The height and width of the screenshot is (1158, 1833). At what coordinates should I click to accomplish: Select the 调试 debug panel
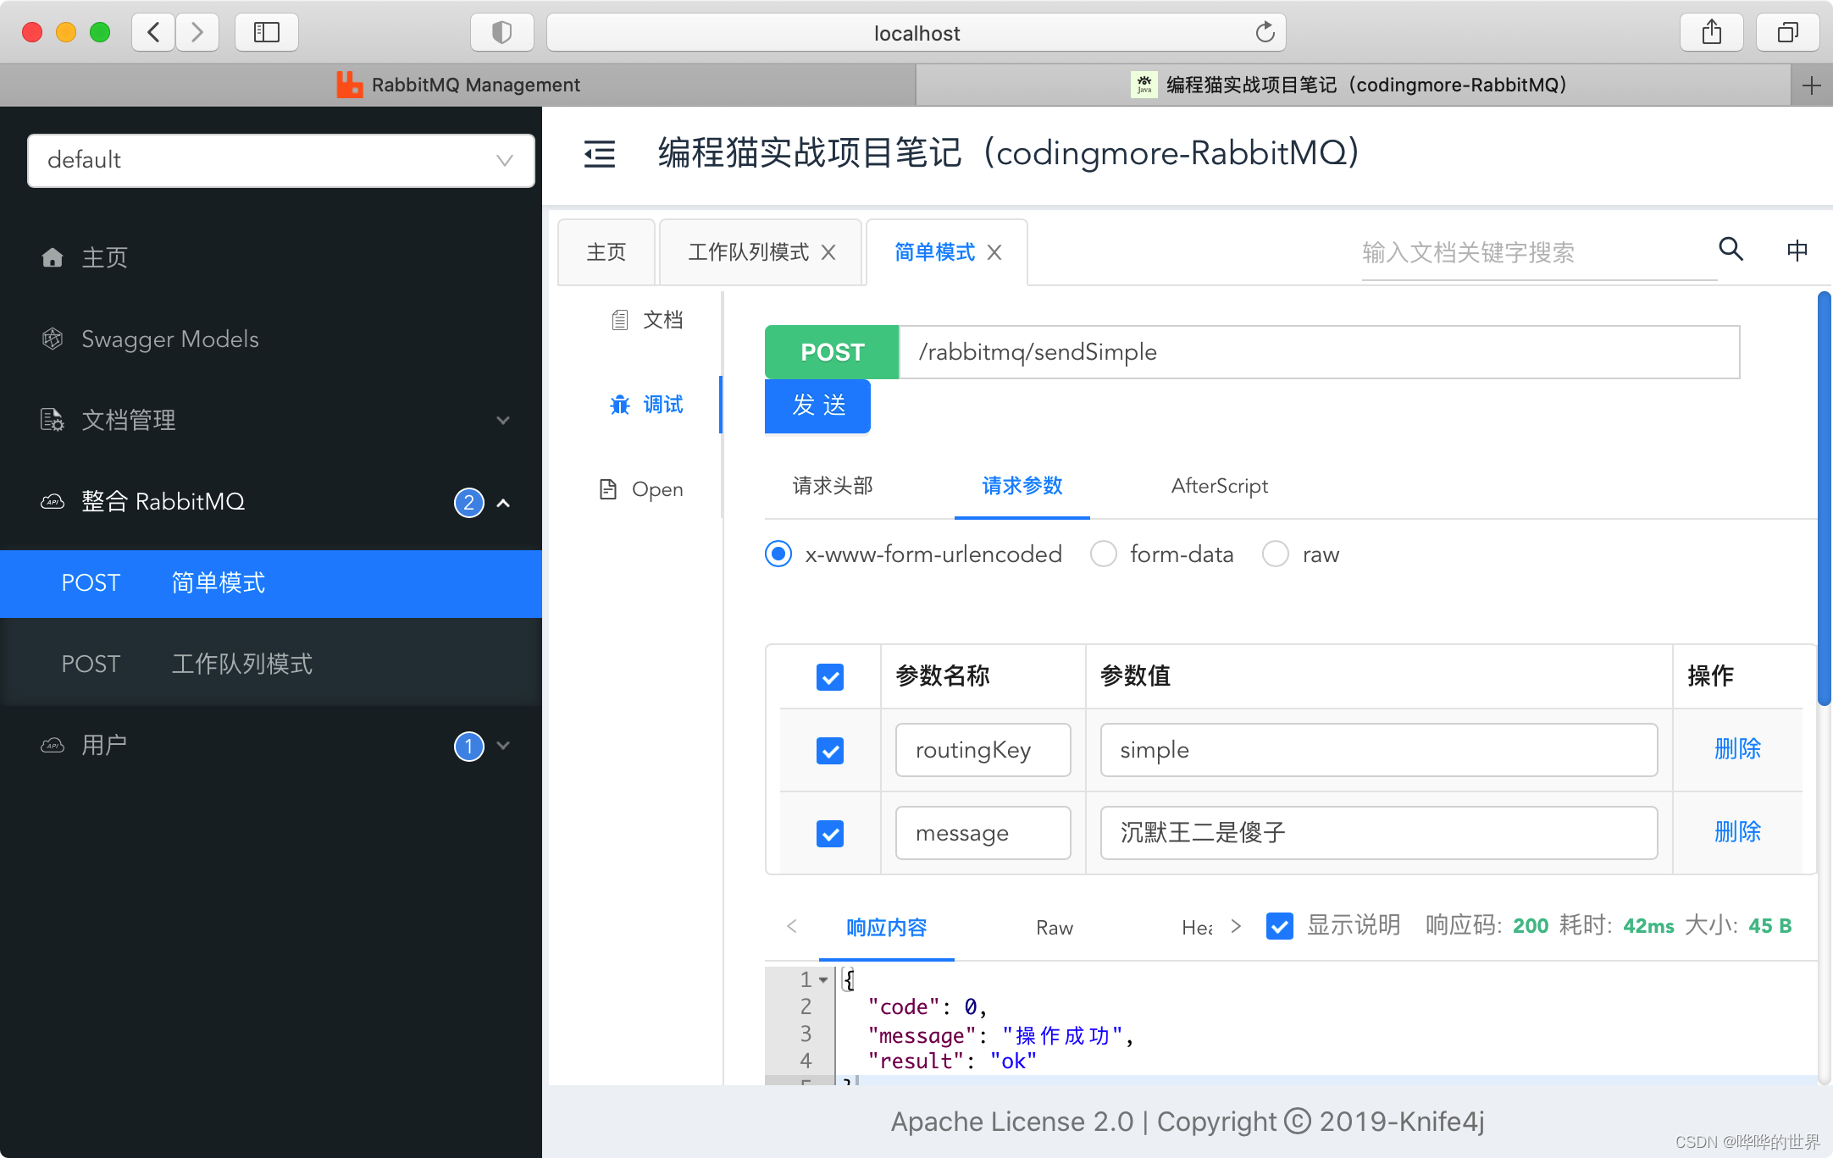pos(646,405)
